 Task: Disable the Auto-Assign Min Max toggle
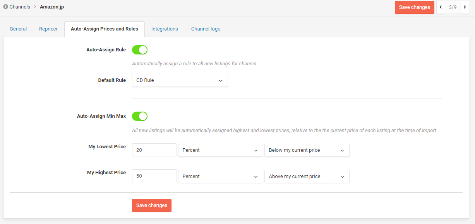pos(140,116)
